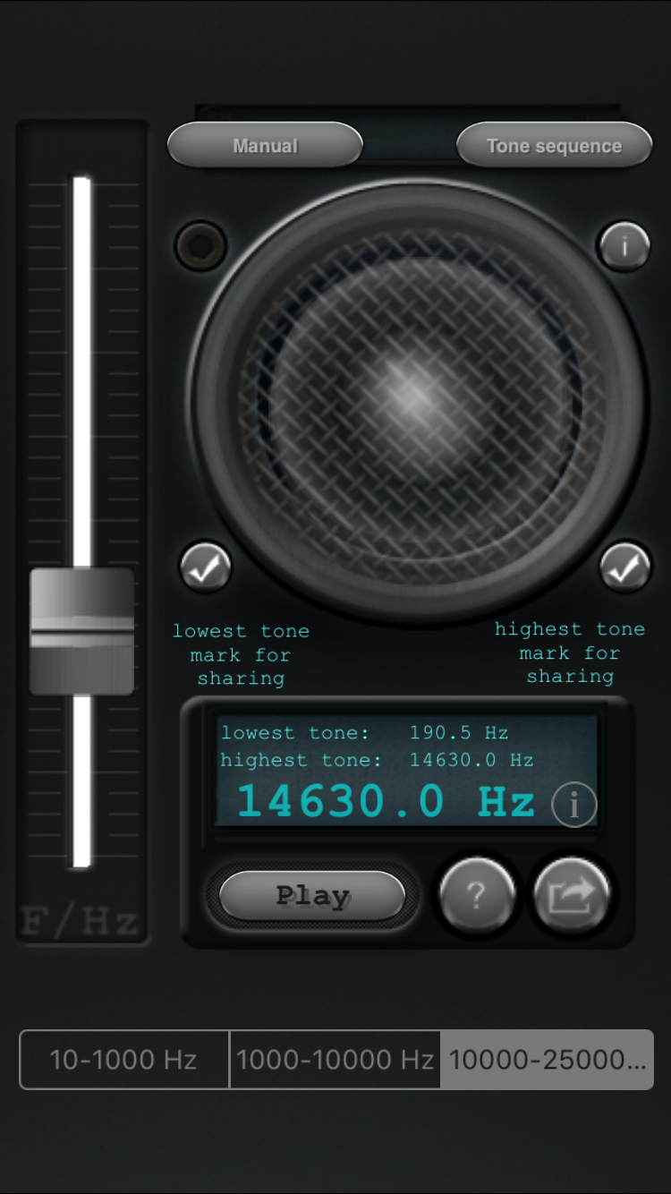The height and width of the screenshot is (1194, 671).
Task: Select the 10000-25000 Hz range segment
Action: (547, 1060)
